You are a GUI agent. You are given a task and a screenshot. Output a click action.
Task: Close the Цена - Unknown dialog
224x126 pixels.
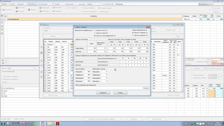point(148,27)
